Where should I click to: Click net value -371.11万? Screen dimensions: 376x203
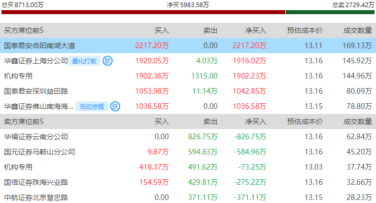[x=250, y=197]
